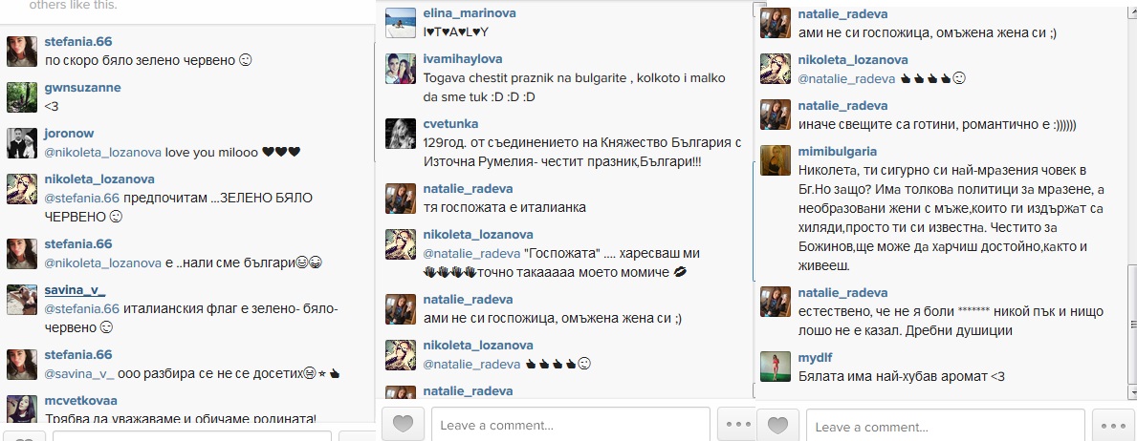Go to mimibulgaria's profile via username

point(837,152)
